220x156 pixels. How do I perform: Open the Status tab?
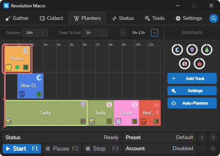(123, 18)
